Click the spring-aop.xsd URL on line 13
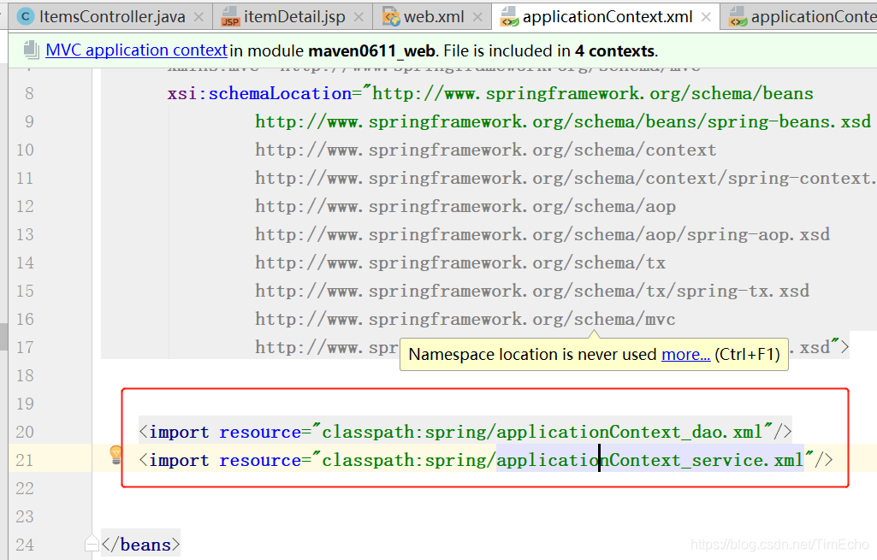Screen dimensions: 877x560 tap(542, 234)
